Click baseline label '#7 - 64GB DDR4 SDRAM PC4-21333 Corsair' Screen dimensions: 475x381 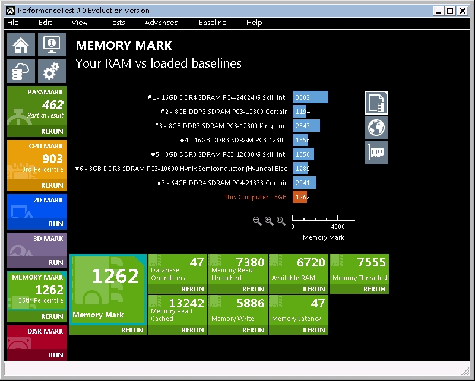pyautogui.click(x=221, y=183)
